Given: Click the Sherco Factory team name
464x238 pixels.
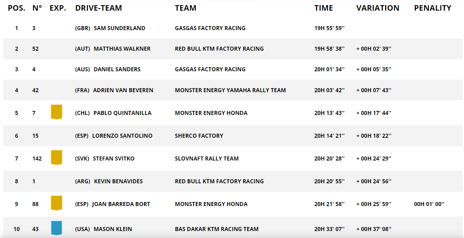Looking at the screenshot, I should tap(199, 136).
